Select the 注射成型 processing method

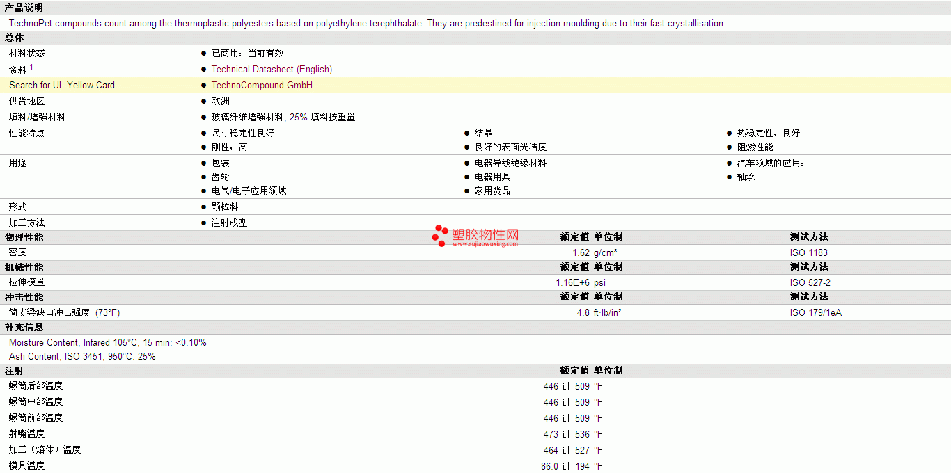click(x=229, y=223)
